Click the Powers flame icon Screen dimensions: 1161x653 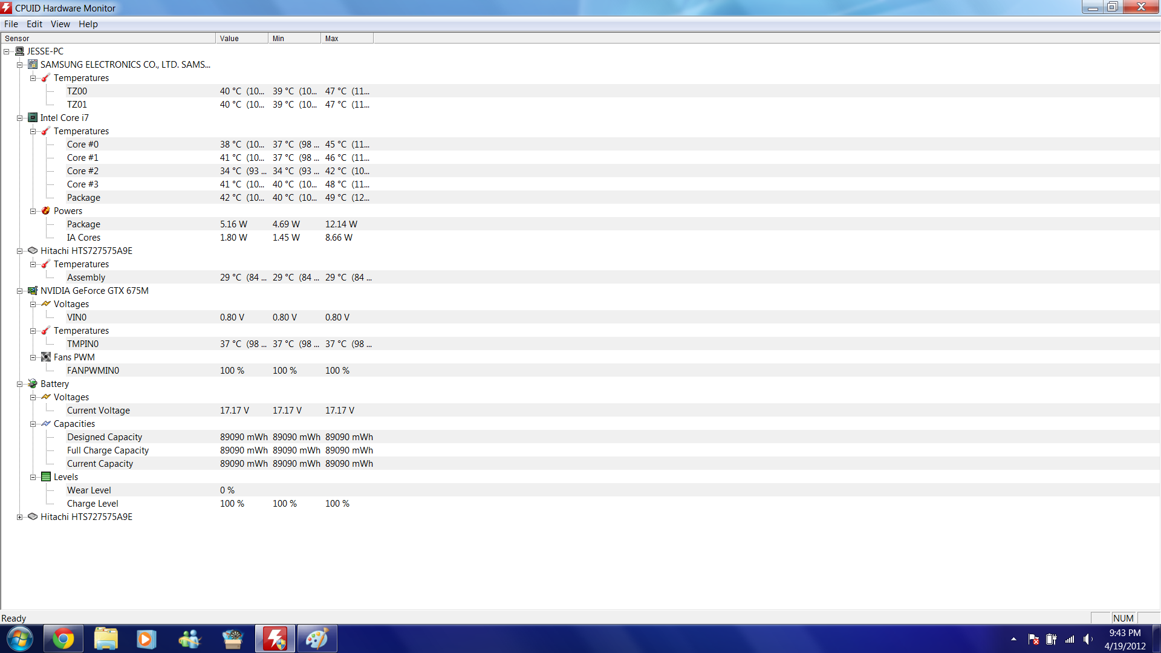click(x=46, y=210)
